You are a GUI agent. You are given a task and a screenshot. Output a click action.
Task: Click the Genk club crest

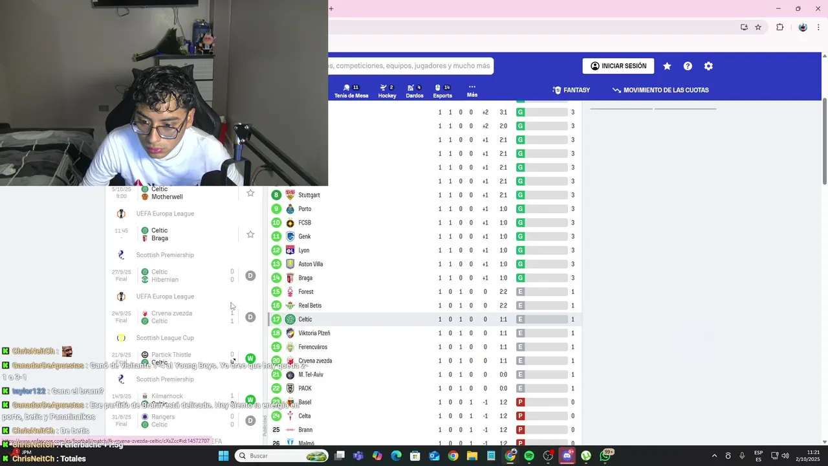click(290, 236)
